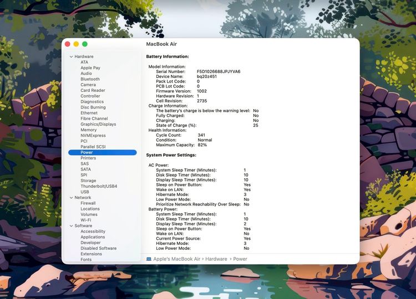
Task: Open Wi-Fi under Network
Action: (x=85, y=220)
